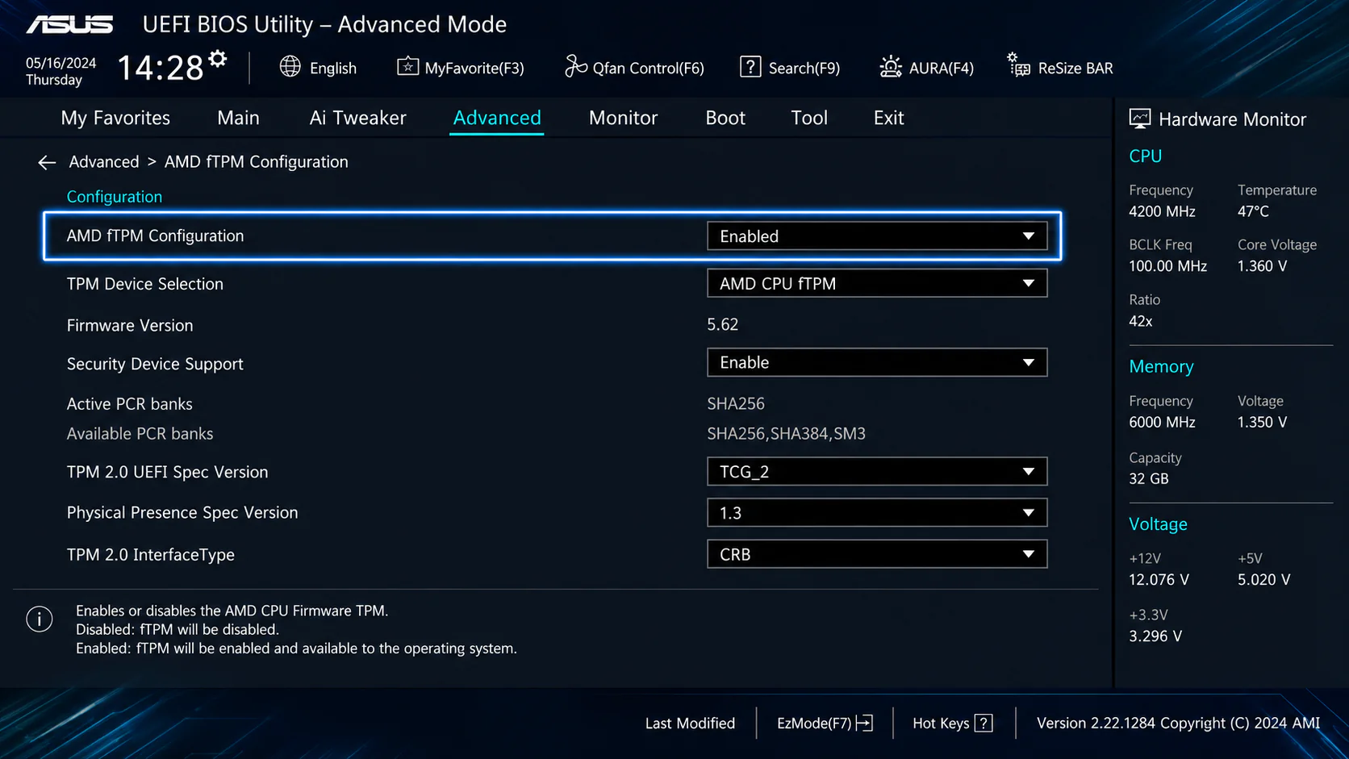This screenshot has width=1349, height=759.
Task: Select TPM 2.0 InterfaceType label
Action: pos(151,555)
